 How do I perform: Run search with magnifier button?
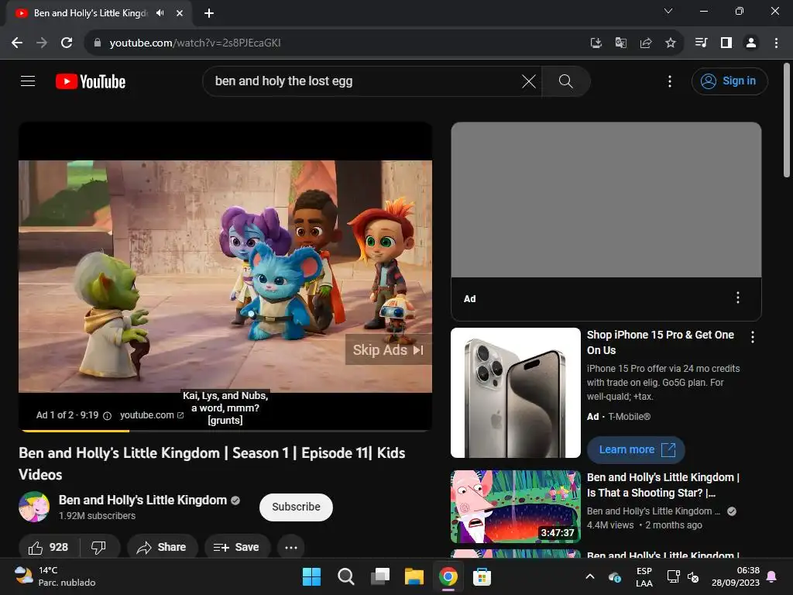(x=566, y=81)
